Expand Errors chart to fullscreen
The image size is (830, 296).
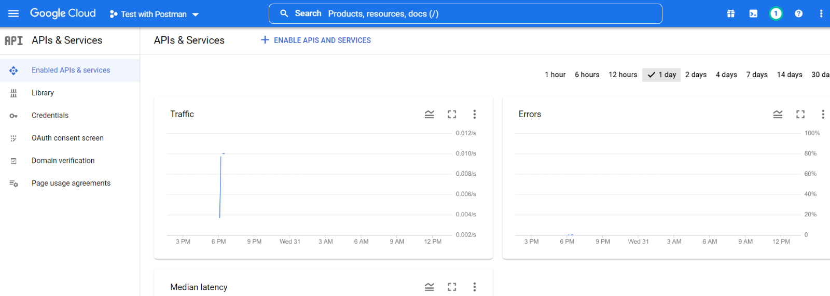pyautogui.click(x=800, y=114)
